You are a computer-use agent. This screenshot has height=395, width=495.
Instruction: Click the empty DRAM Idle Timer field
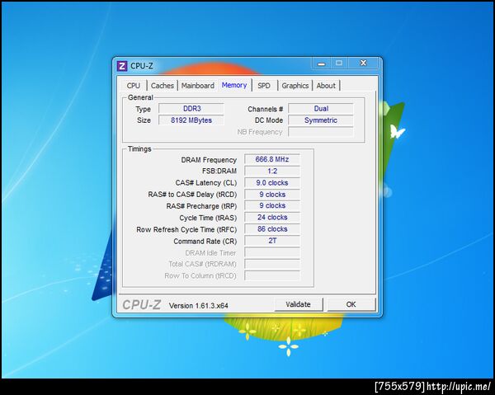coord(272,252)
